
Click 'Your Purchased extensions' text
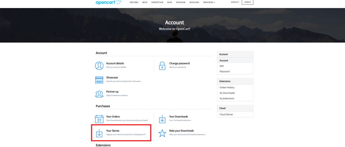180,120
